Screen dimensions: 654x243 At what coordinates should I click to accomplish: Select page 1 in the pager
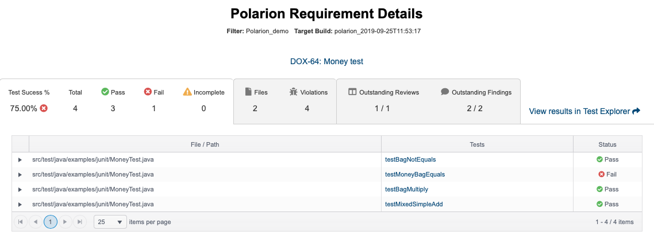pyautogui.click(x=51, y=222)
